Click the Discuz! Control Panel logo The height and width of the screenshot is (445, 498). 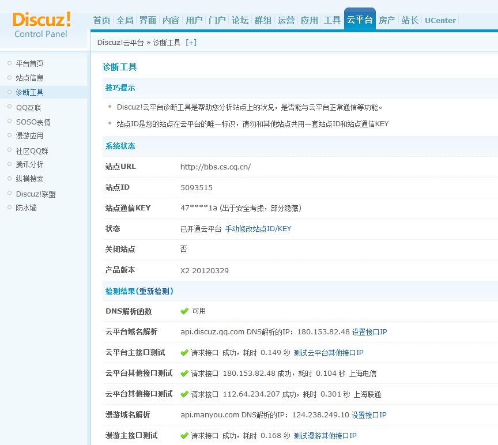pyautogui.click(x=41, y=25)
